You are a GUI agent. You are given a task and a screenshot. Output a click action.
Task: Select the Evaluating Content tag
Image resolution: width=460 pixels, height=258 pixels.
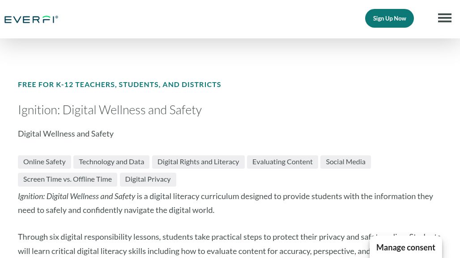pos(282,162)
